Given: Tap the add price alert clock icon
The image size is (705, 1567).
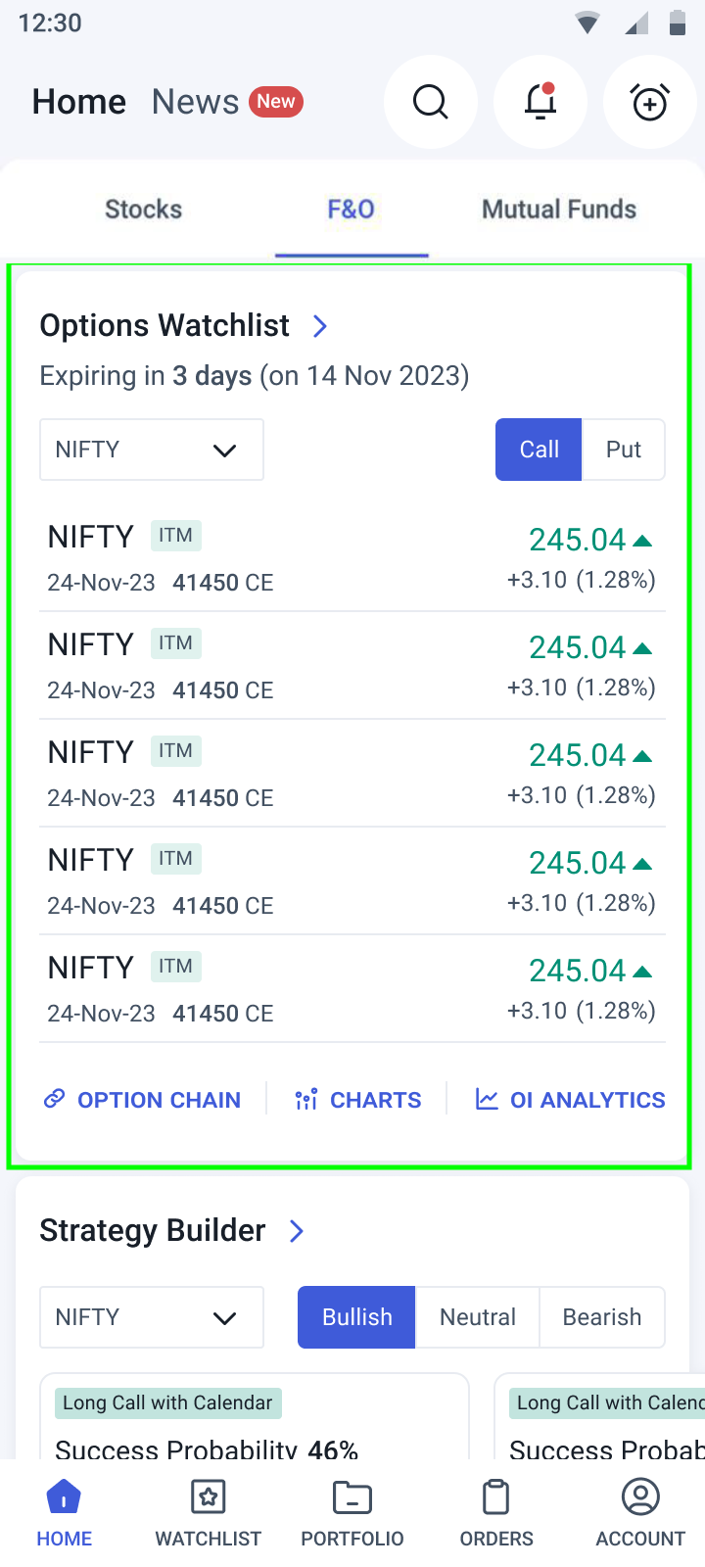Looking at the screenshot, I should coord(650,102).
